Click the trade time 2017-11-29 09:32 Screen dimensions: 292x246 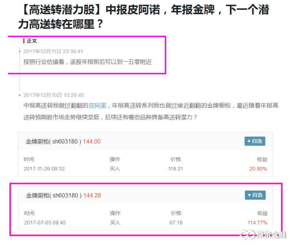click(x=44, y=169)
